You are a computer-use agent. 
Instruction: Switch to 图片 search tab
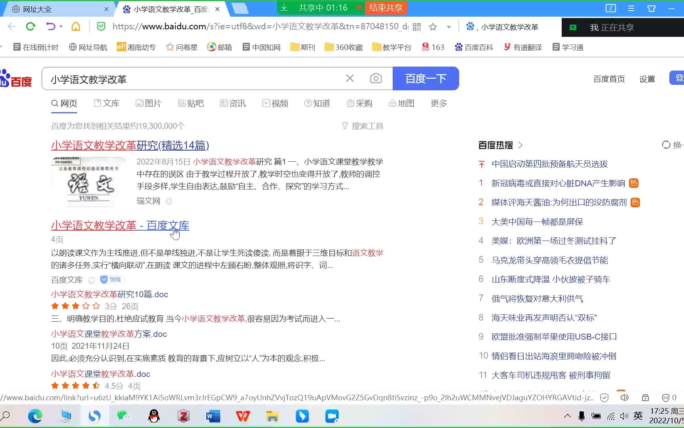coord(148,103)
